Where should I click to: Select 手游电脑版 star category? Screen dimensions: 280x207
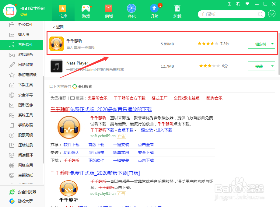[21, 75]
